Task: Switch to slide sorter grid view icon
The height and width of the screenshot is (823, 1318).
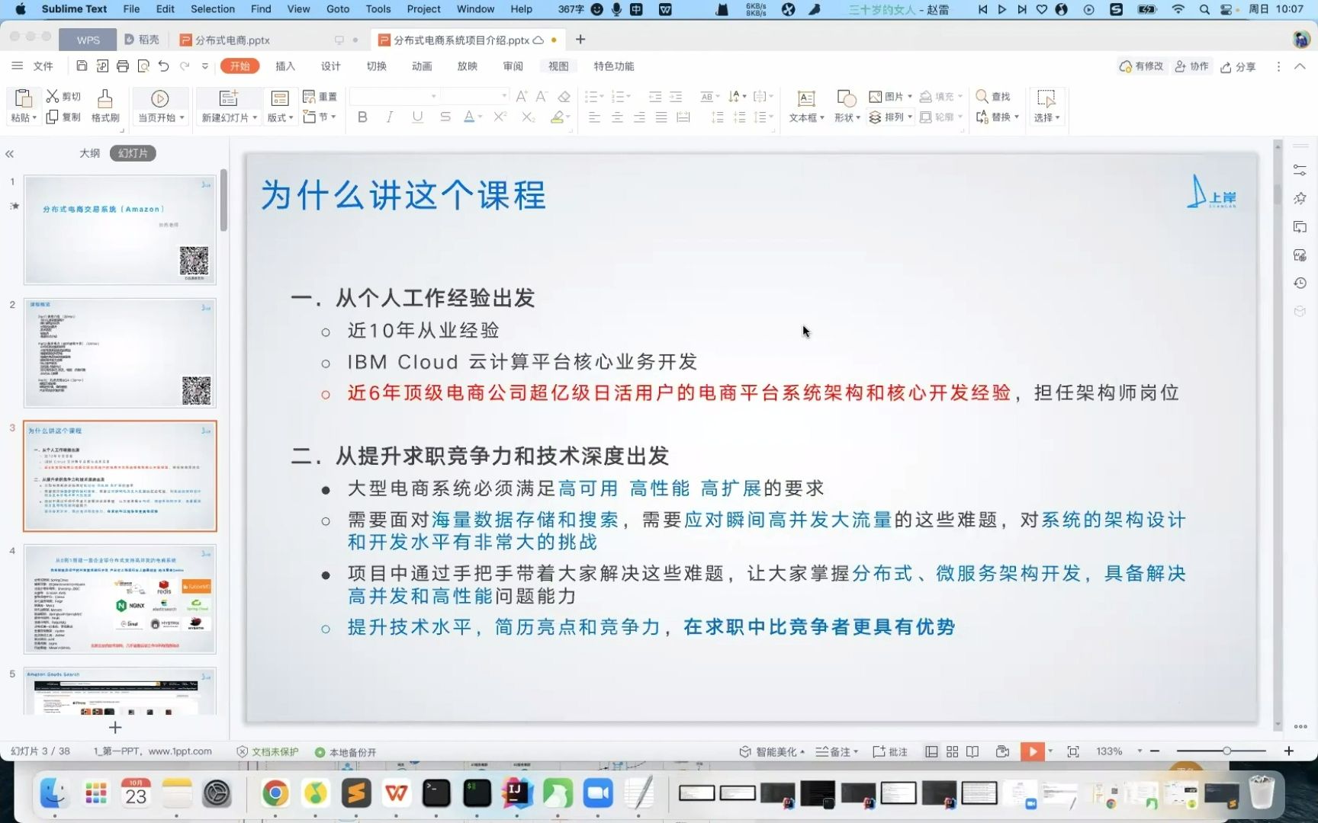Action: (x=951, y=751)
